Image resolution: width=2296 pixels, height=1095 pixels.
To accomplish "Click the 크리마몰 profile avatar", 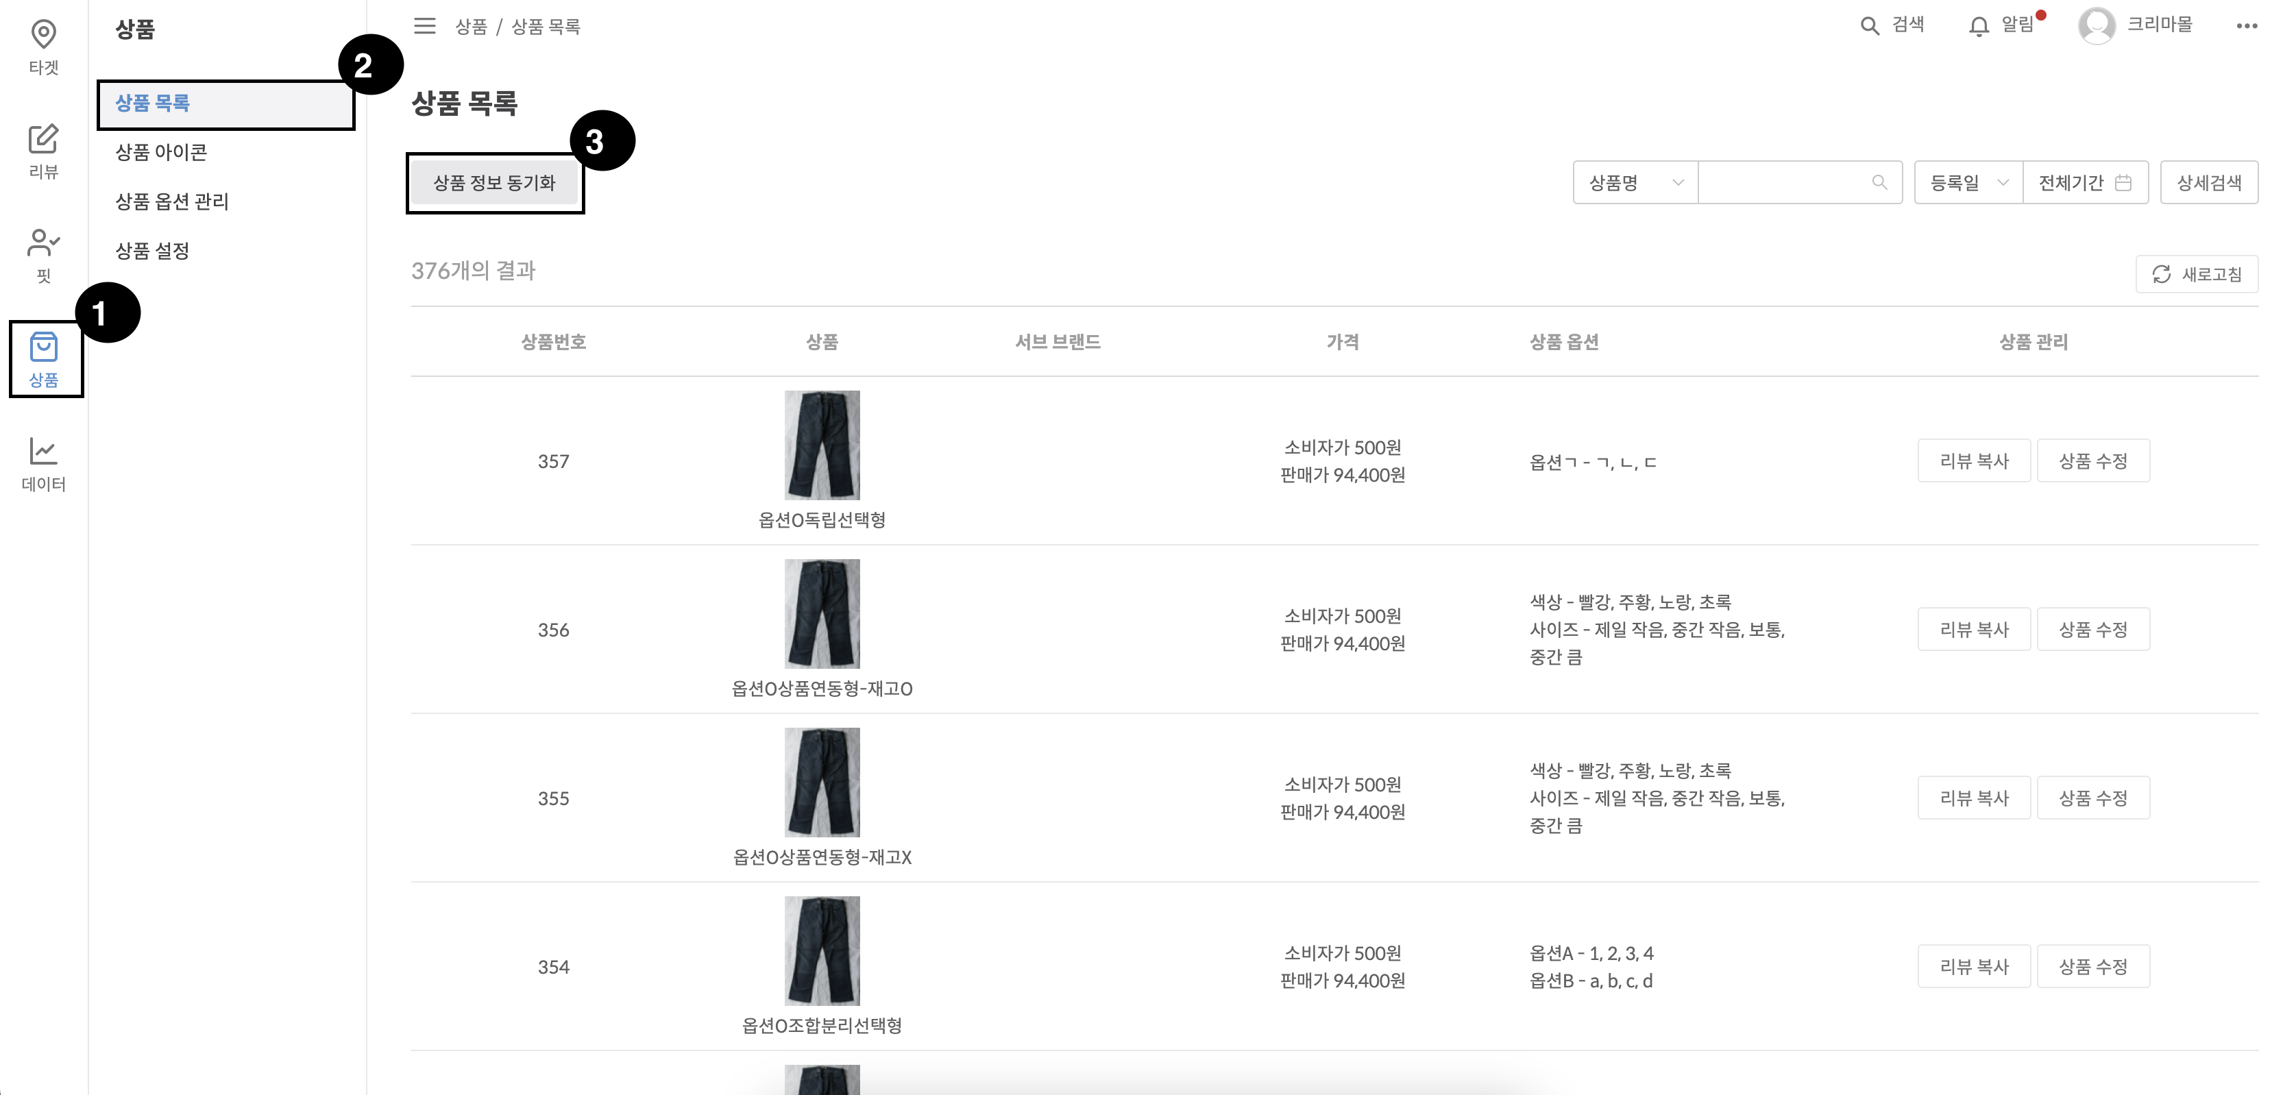I will [2095, 26].
